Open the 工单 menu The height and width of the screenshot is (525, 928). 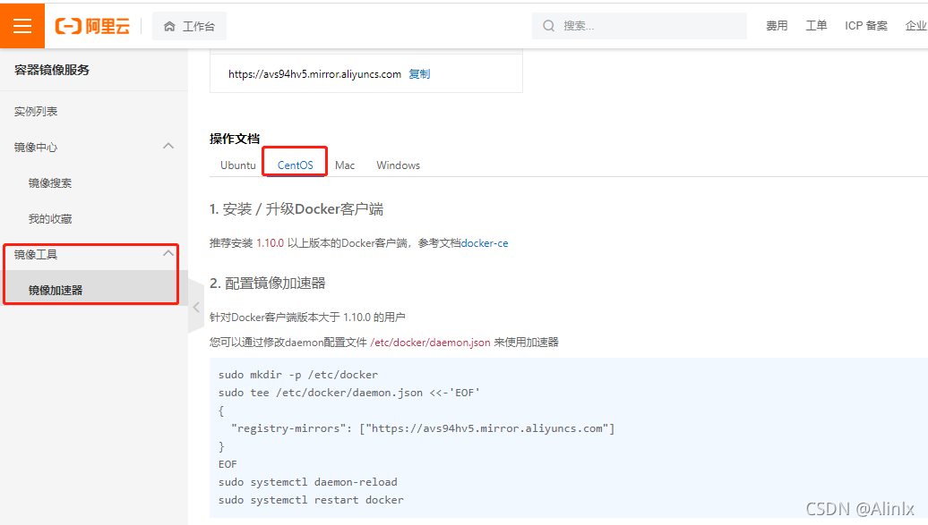pyautogui.click(x=816, y=26)
